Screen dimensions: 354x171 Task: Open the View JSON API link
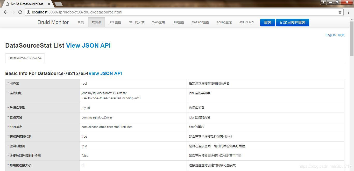pos(88,46)
